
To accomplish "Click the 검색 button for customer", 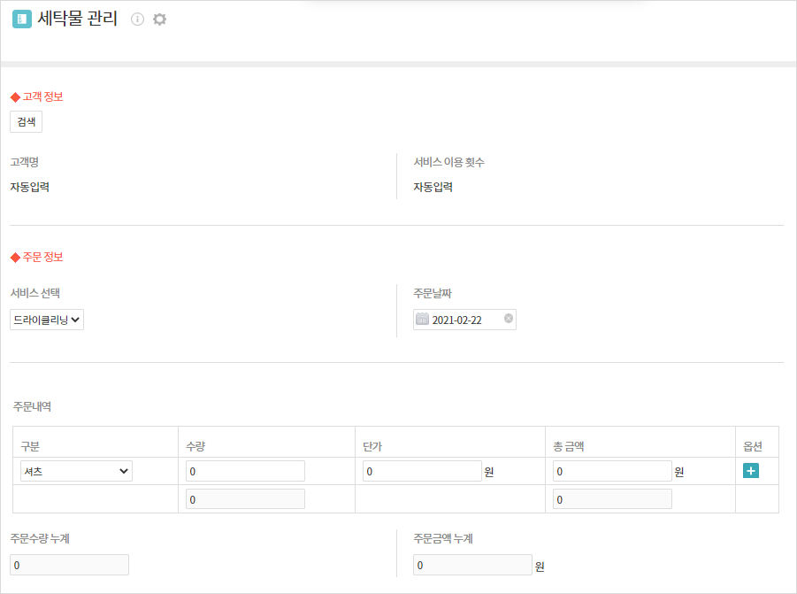I will pos(26,122).
